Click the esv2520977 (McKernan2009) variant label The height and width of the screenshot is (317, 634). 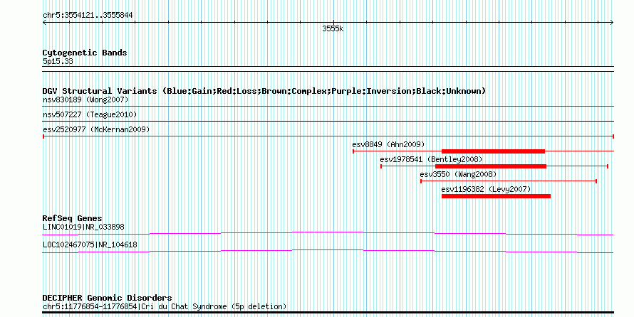(96, 129)
